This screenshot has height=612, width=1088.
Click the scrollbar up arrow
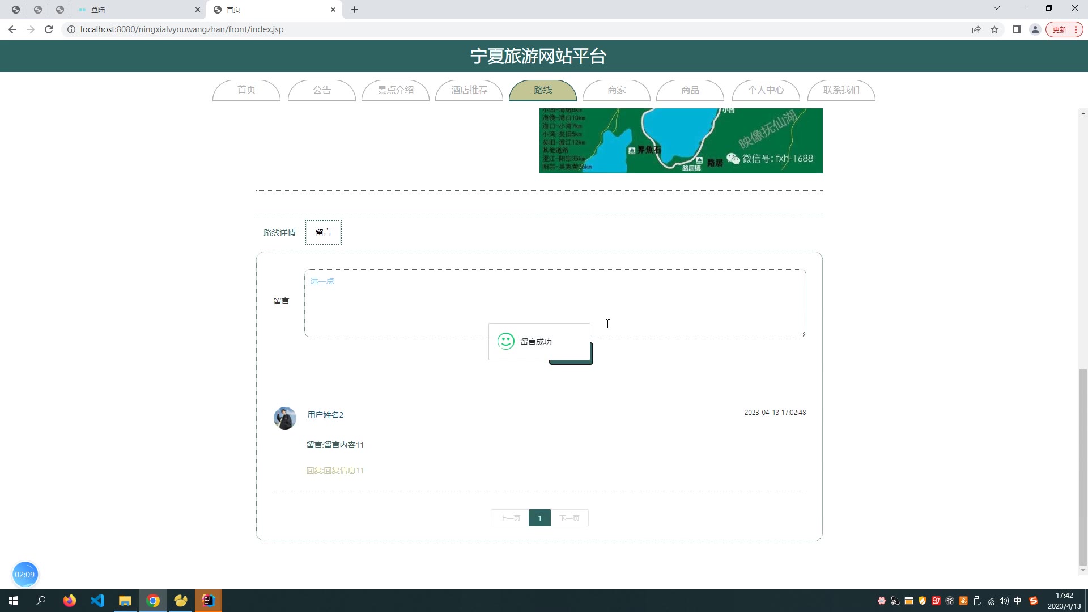[1083, 113]
